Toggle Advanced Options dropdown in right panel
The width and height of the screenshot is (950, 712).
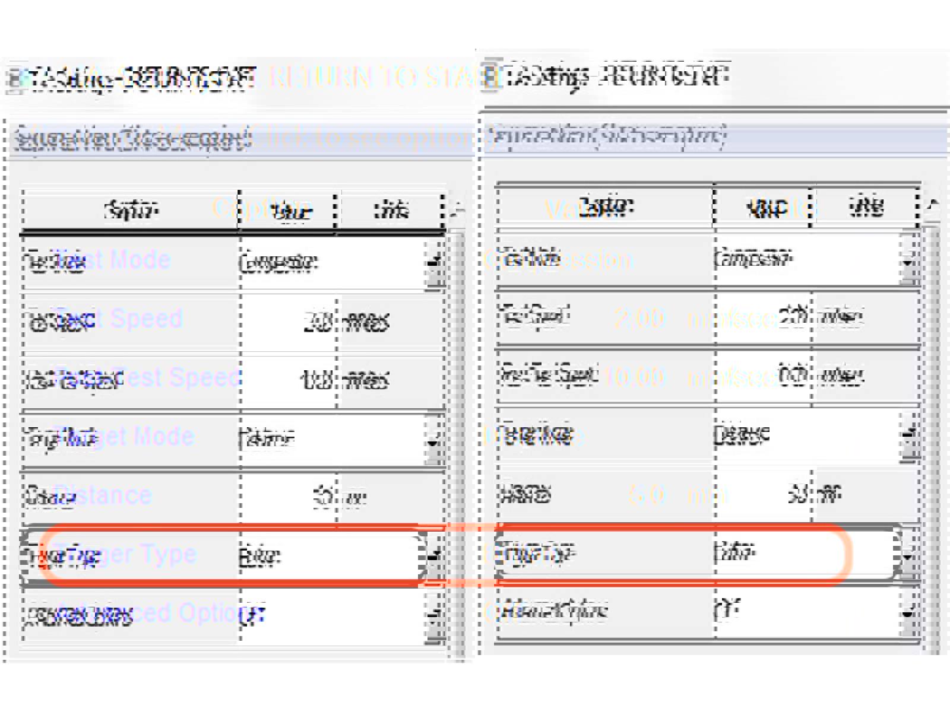pos(908,611)
